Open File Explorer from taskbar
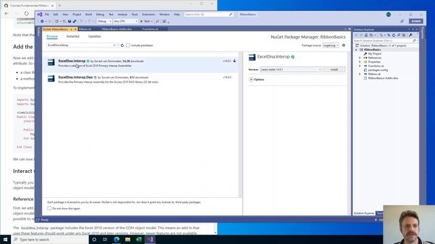 pyautogui.click(x=128, y=239)
